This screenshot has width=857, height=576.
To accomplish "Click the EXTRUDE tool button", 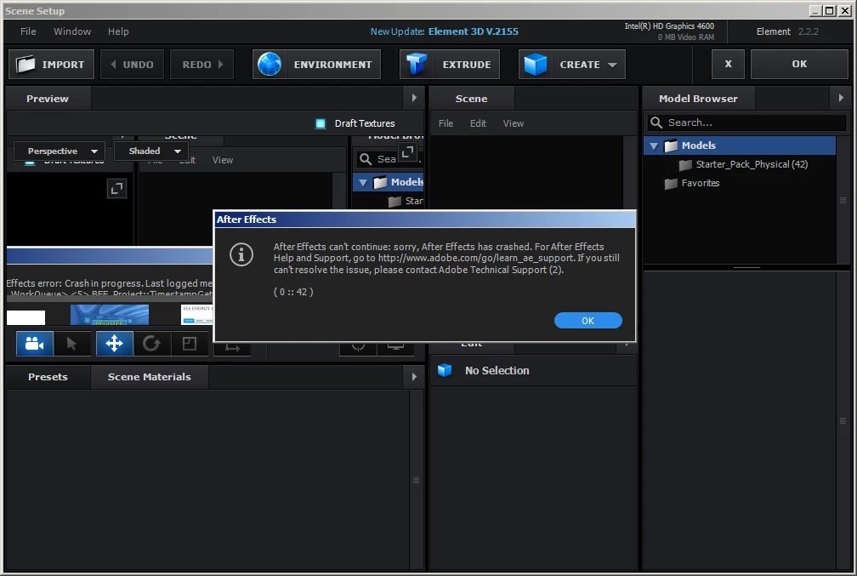I will (x=449, y=65).
